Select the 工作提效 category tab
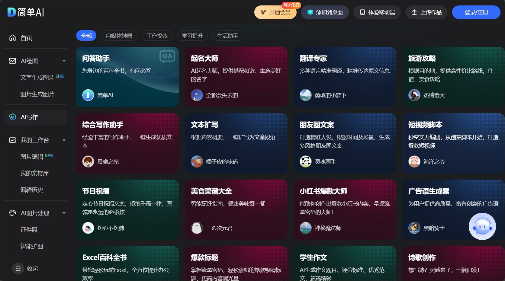This screenshot has width=505, height=281. click(x=157, y=36)
